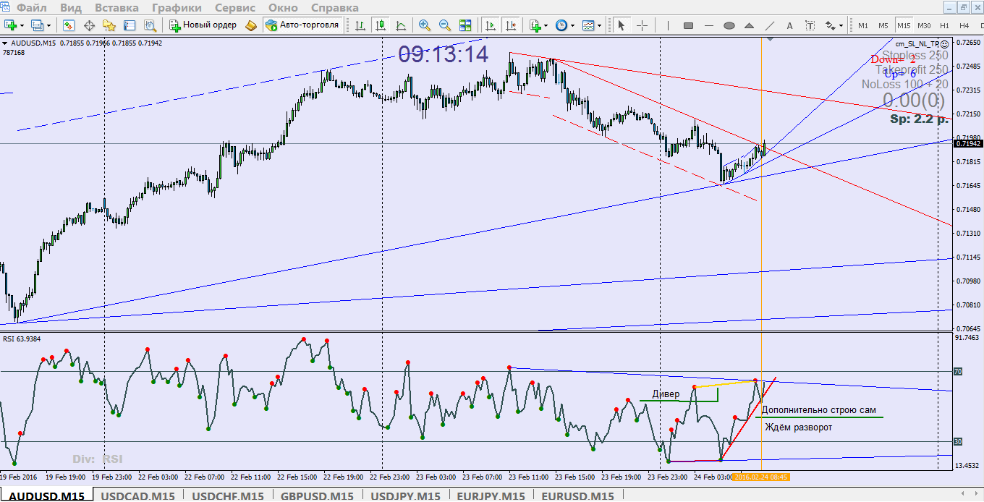Screen dimensions: 984x502
Task: Set timeframe to M1
Action: [863, 25]
